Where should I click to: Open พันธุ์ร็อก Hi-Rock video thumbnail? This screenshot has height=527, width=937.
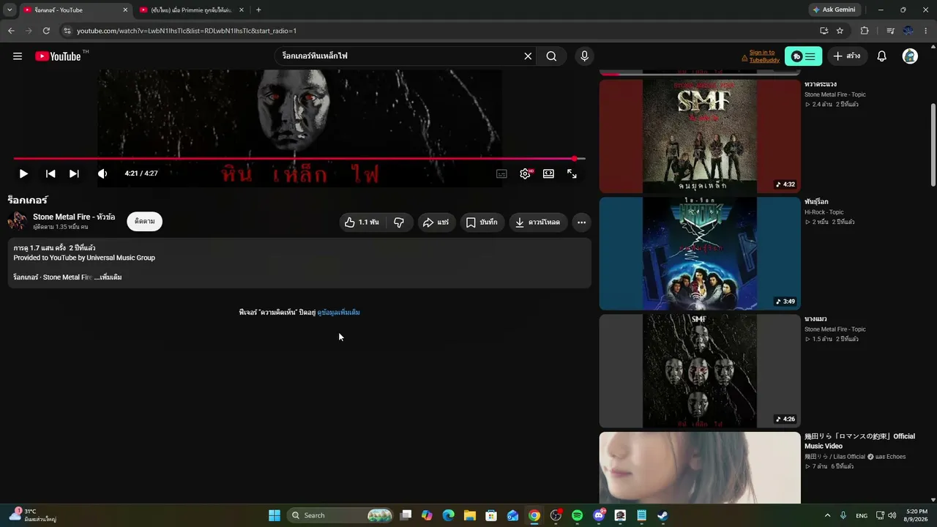coord(700,253)
